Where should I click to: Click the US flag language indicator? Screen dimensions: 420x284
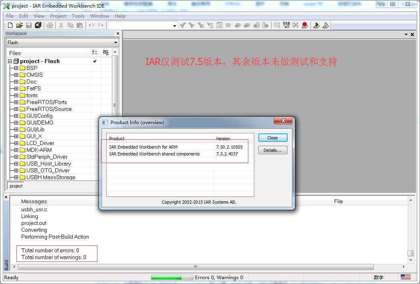pos(406,277)
